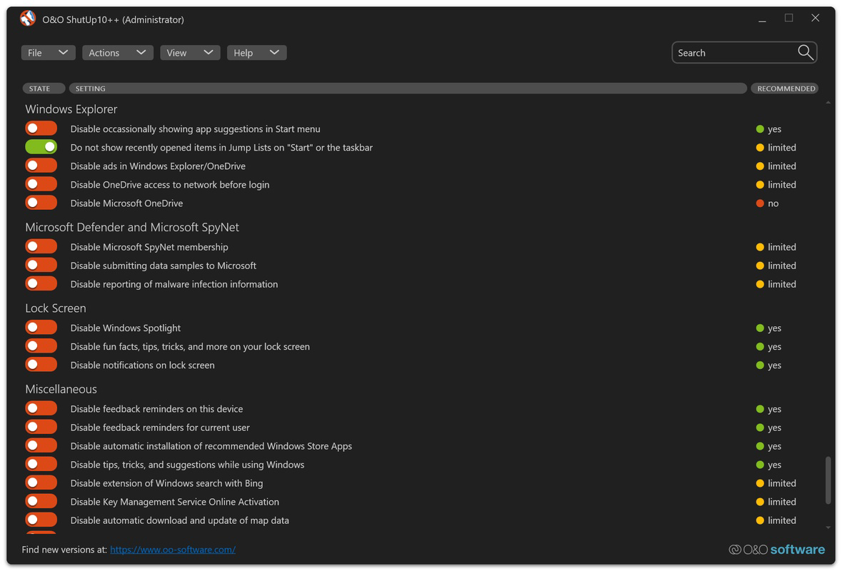Enable Disable submitting data samples to Microsoft
The width and height of the screenshot is (842, 571).
41,265
